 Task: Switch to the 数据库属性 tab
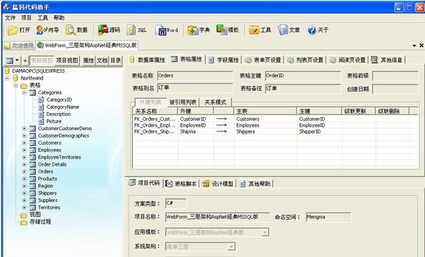tap(147, 60)
